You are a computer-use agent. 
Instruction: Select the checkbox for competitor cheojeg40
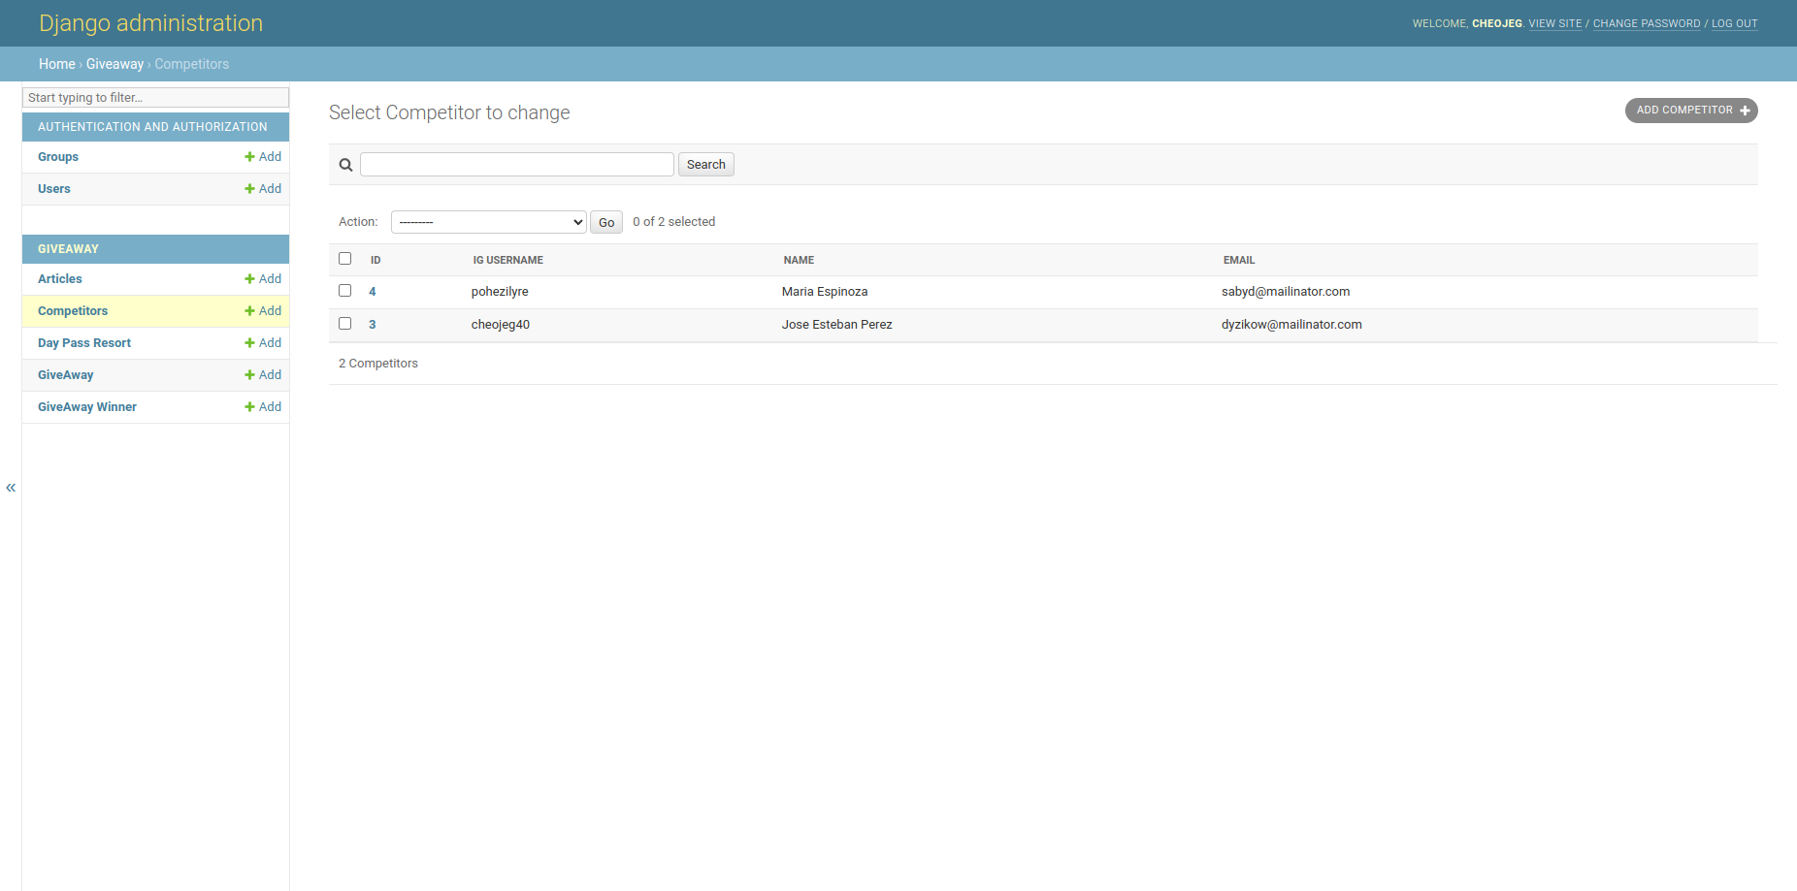pos(344,324)
